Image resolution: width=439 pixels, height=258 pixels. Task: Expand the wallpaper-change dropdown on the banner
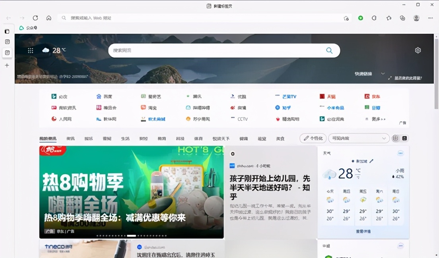(383, 73)
